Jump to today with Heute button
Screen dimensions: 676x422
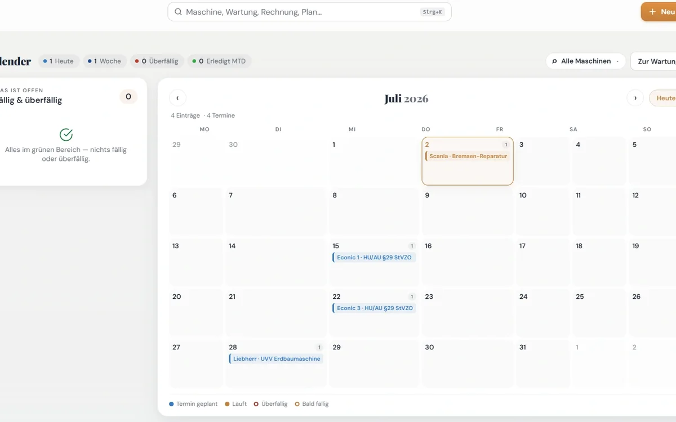click(x=663, y=98)
